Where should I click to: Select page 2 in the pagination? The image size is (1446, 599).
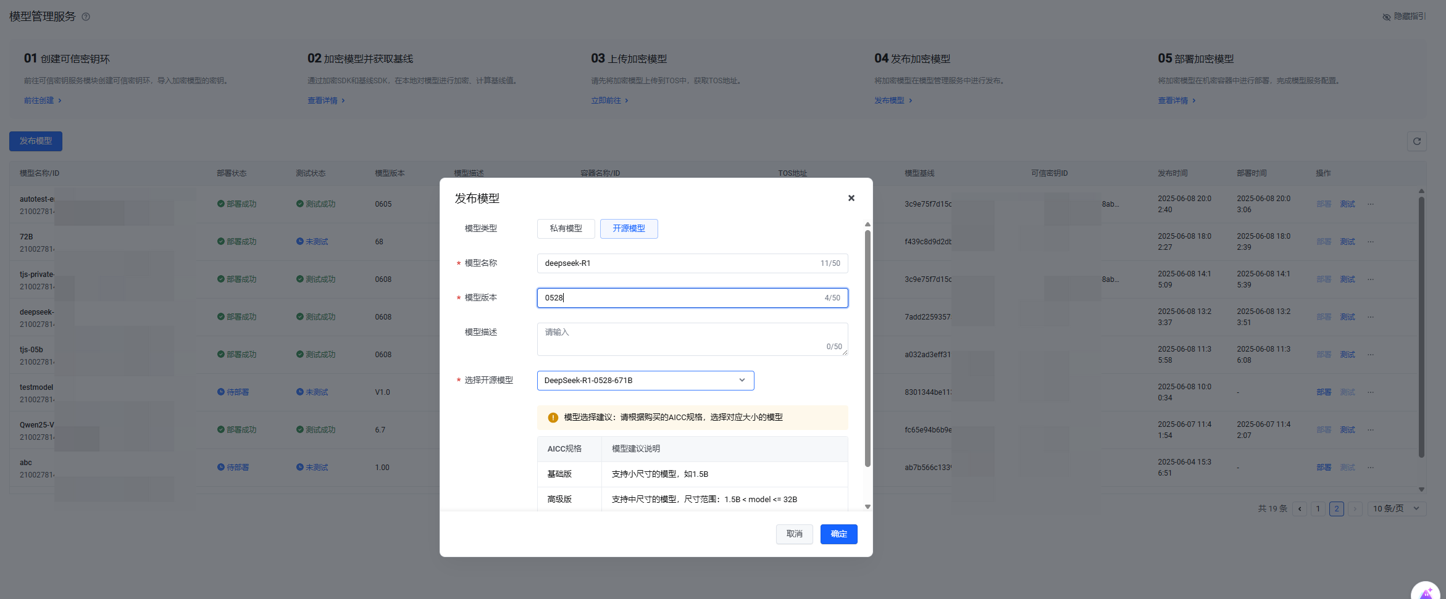pos(1337,509)
